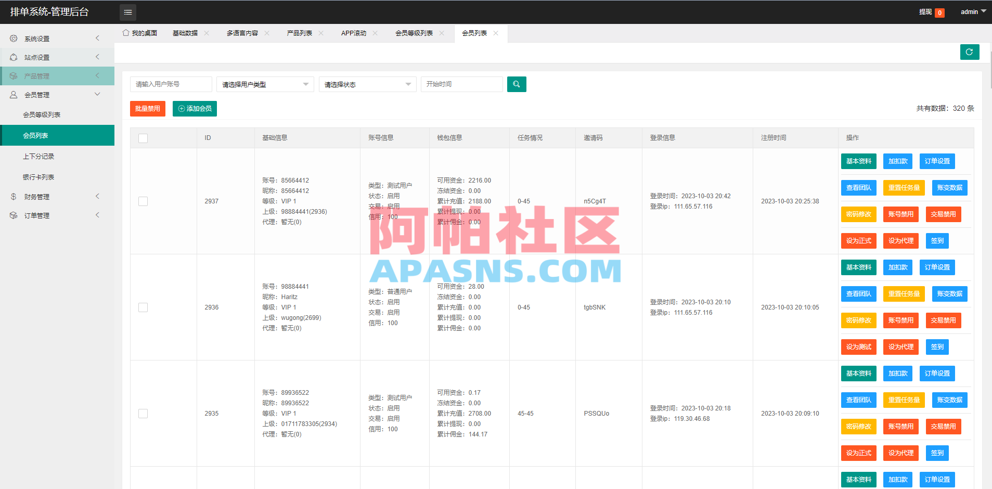Open the 请选择用户类型 dropdown
992x489 pixels.
[265, 84]
